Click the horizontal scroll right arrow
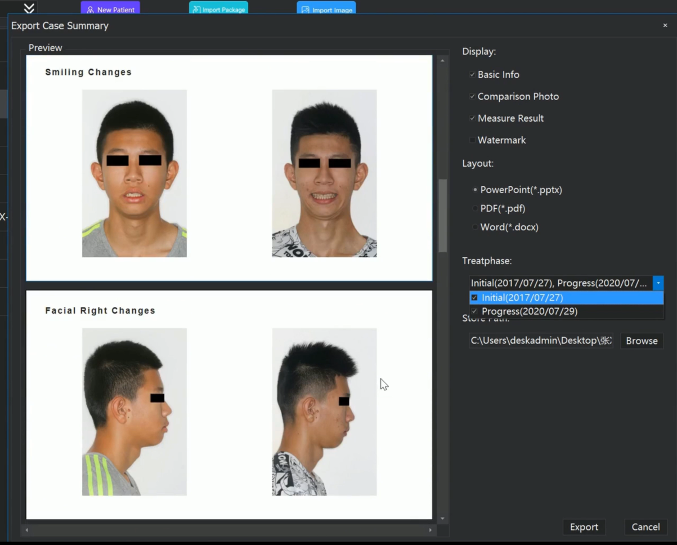This screenshot has width=677, height=545. tap(431, 530)
